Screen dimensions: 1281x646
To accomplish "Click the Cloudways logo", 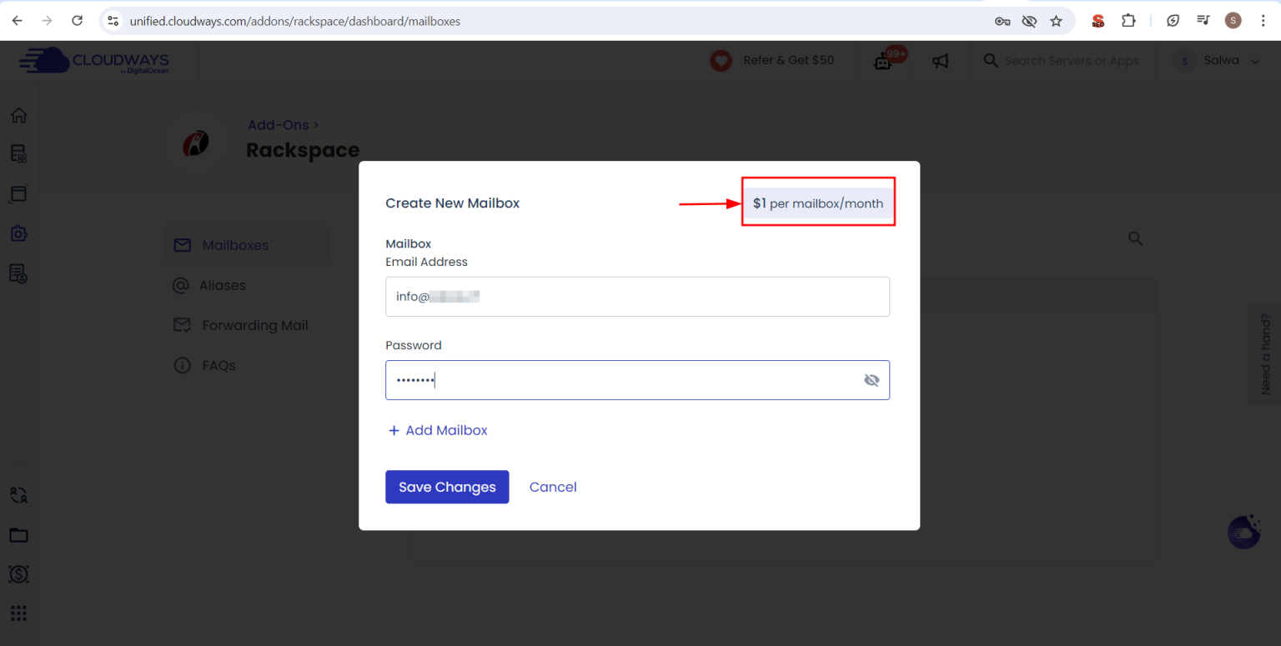I will click(x=94, y=61).
